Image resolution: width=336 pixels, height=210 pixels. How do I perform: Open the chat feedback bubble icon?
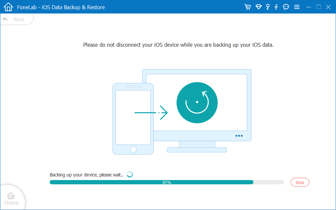tap(286, 7)
